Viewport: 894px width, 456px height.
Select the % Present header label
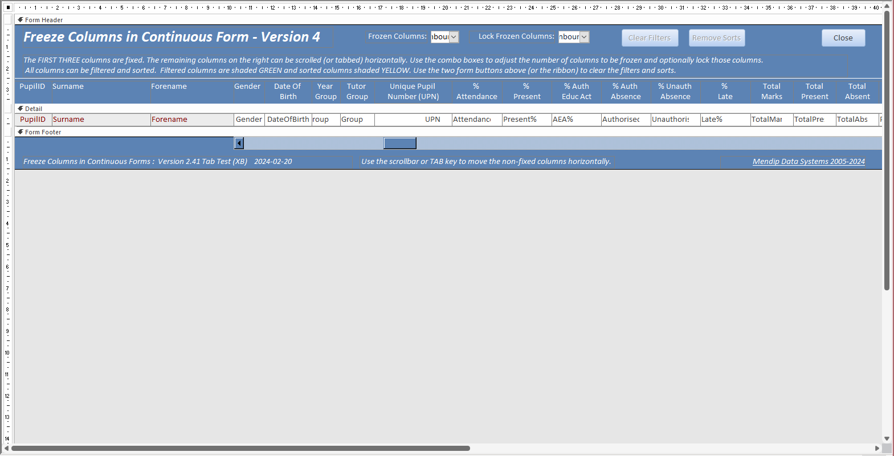[526, 92]
